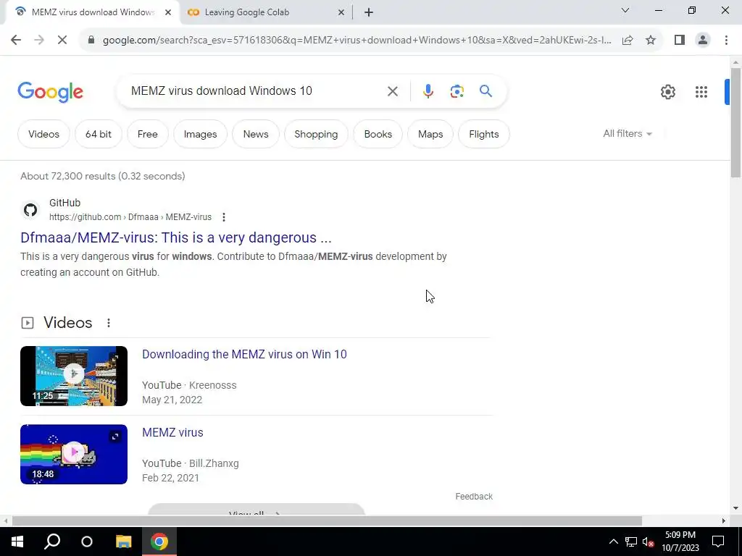Open the Chrome side panel
This screenshot has width=742, height=556.
click(x=680, y=41)
